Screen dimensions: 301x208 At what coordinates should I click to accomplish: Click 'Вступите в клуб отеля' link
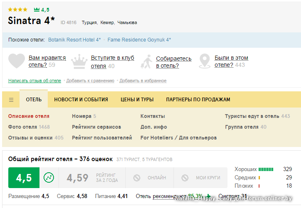113,62
